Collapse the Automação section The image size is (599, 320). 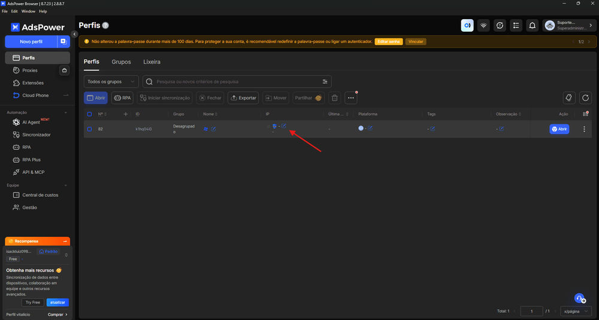[x=66, y=112]
